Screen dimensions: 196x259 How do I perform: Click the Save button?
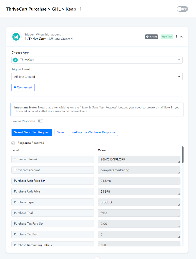(x=61, y=132)
